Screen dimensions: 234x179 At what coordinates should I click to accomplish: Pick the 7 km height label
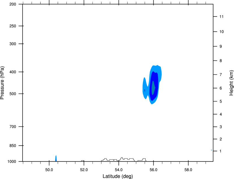221,75
